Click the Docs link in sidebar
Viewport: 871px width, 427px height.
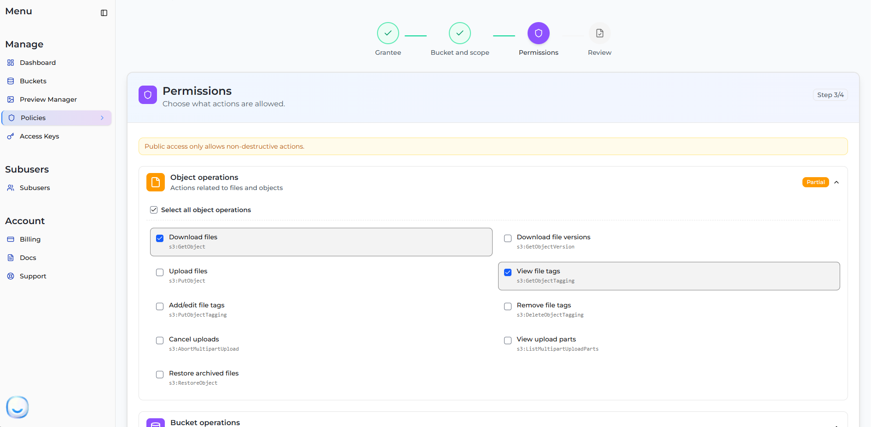pos(28,258)
